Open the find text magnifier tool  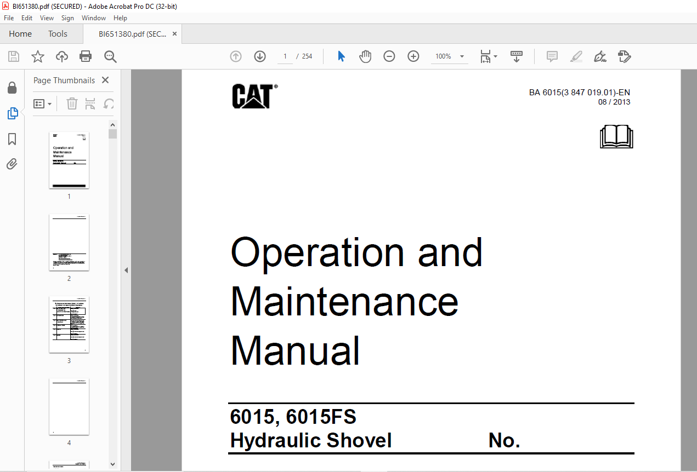click(110, 56)
